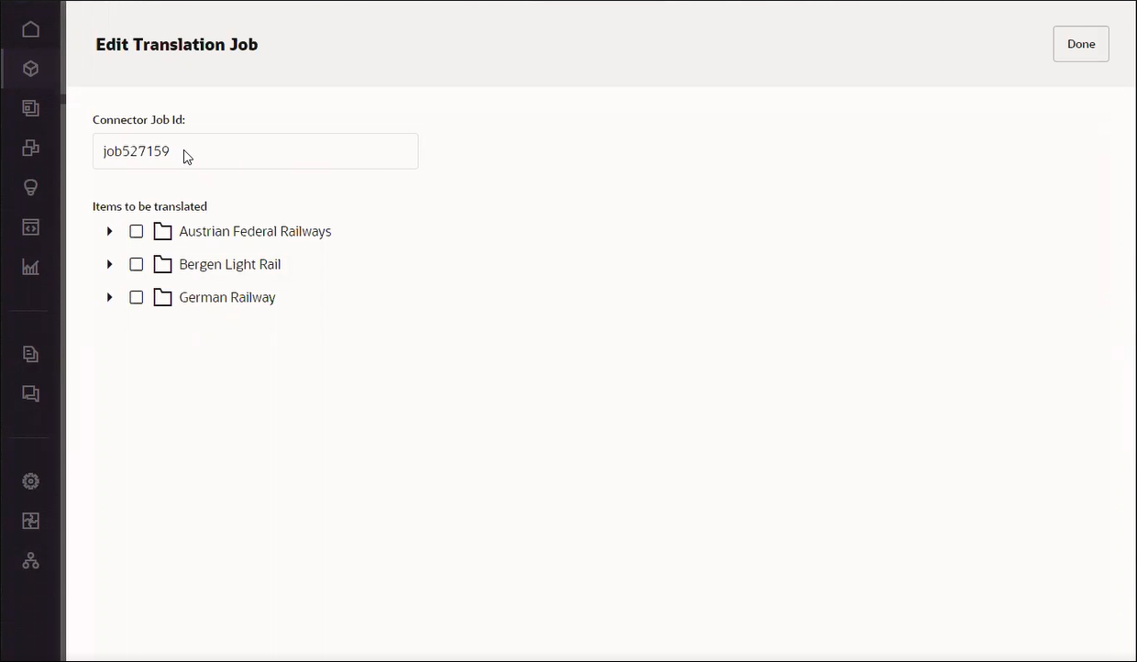The width and height of the screenshot is (1137, 662).
Task: Open the Documents icon in sidebar
Action: coord(30,354)
